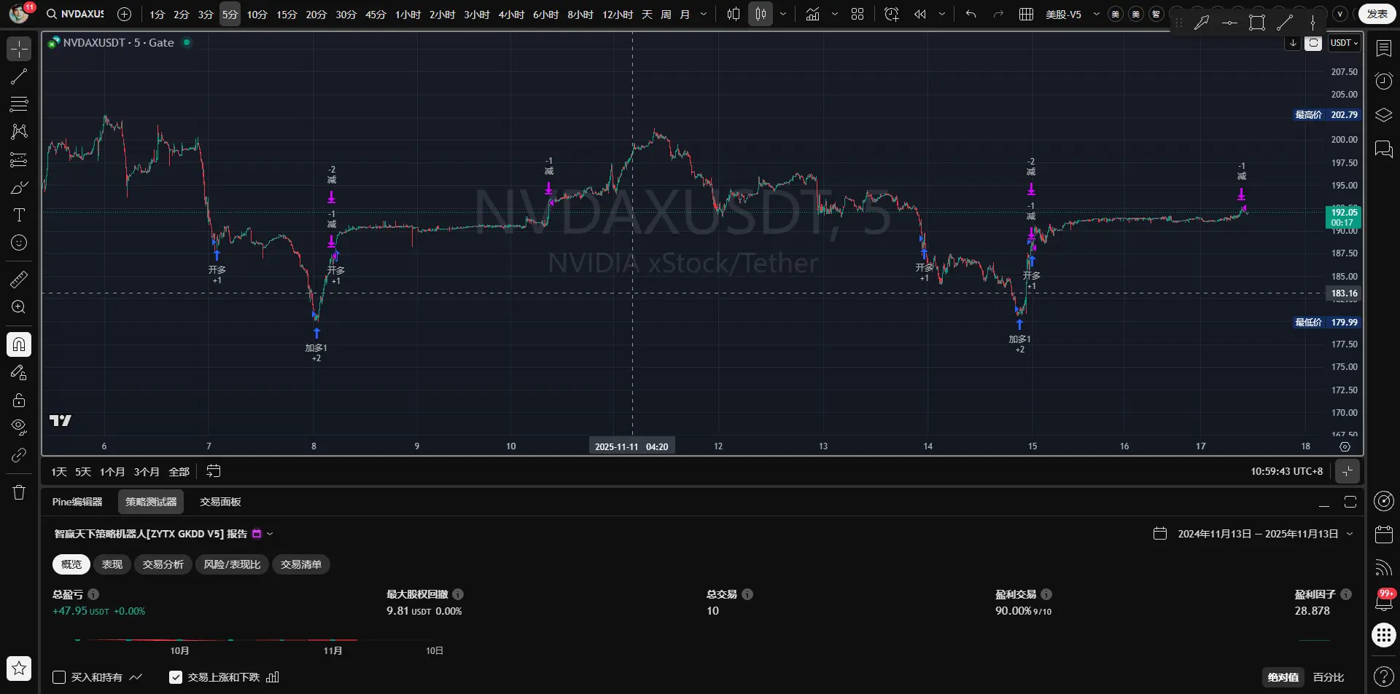Toggle the magnet mode tool
1400x694 pixels.
(x=19, y=344)
